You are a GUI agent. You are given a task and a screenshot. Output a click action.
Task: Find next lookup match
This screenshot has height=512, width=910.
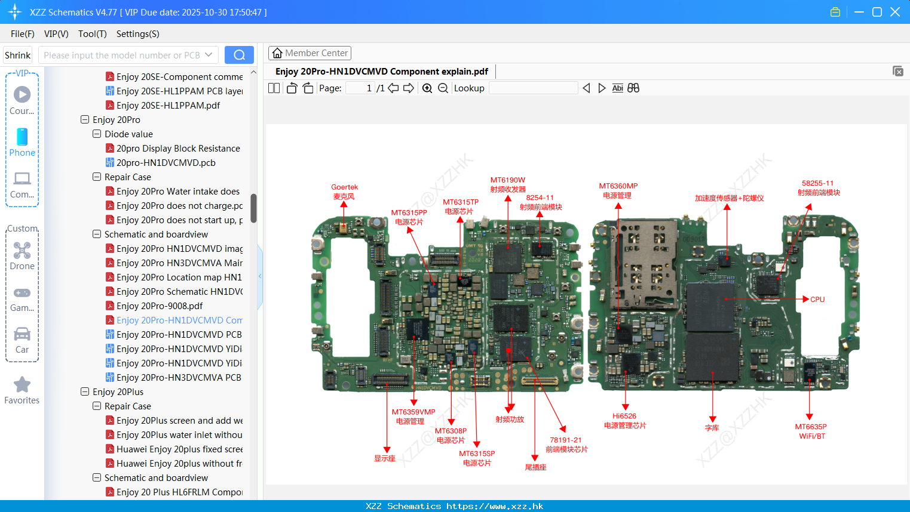[602, 88]
